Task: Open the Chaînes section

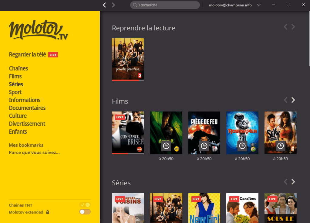Action: 19,68
